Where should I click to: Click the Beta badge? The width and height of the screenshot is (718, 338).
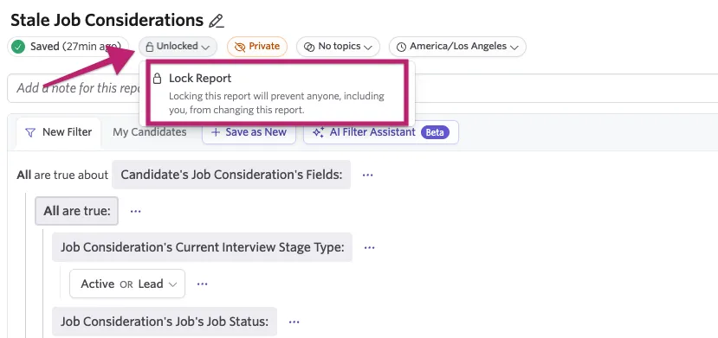[x=435, y=132]
